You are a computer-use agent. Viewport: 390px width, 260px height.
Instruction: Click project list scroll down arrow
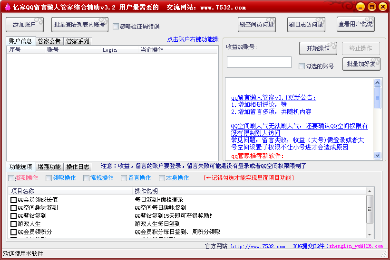pyautogui.click(x=370, y=235)
